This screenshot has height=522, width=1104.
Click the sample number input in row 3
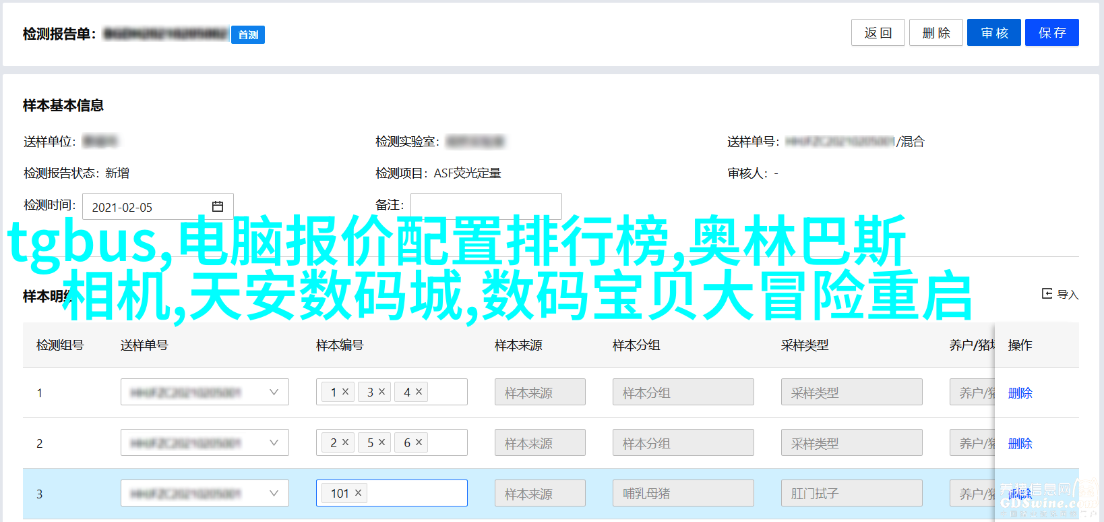click(x=392, y=493)
